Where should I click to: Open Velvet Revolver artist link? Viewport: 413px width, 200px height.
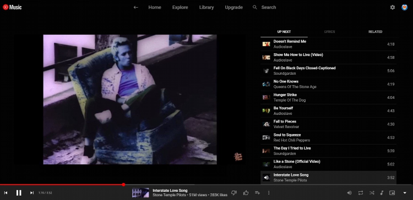(x=286, y=127)
